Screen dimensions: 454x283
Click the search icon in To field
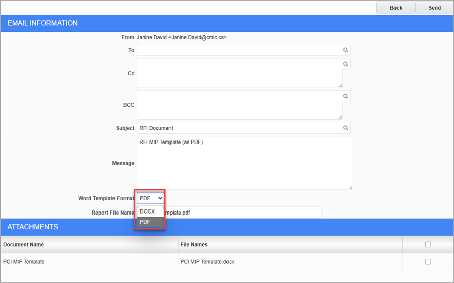coord(346,50)
